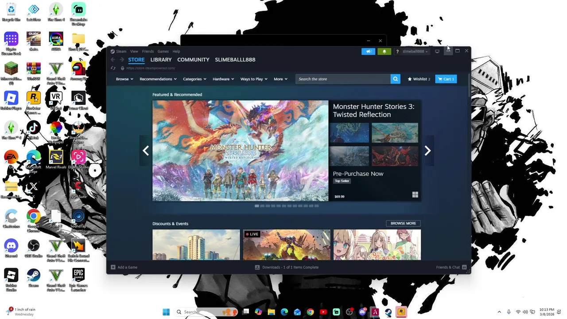Screen dimensions: 567x319
Task: Reload the Steam store page
Action: coord(113,68)
